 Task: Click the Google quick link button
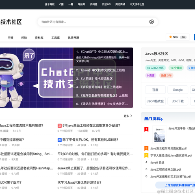tap(178, 90)
